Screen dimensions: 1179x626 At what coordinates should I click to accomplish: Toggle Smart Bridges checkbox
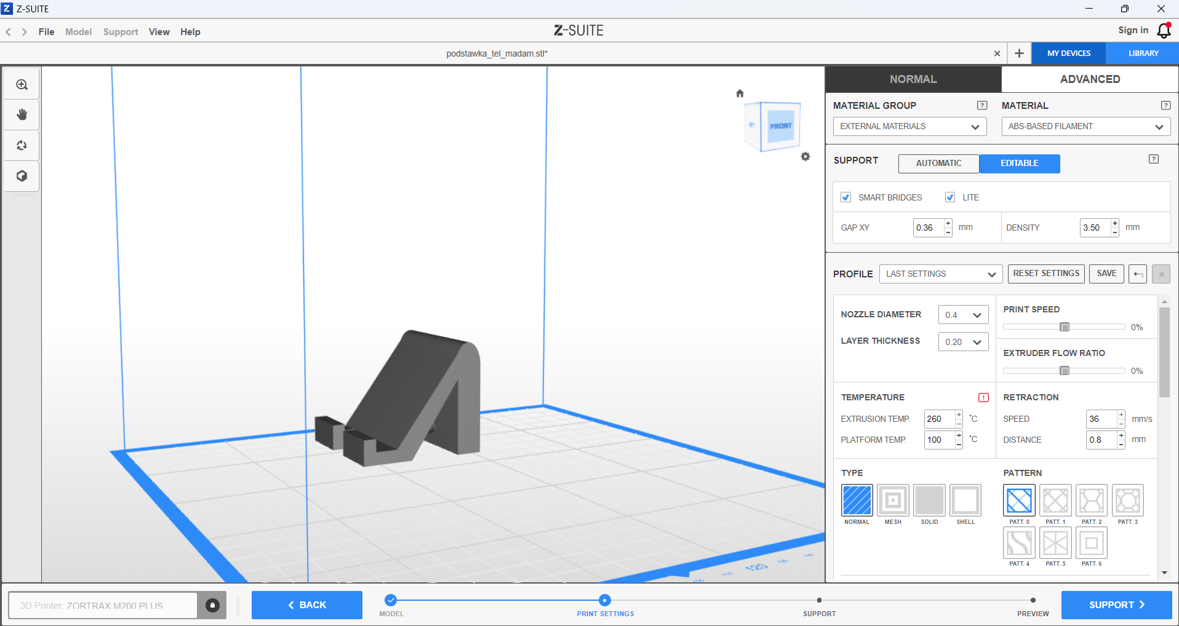pyautogui.click(x=846, y=197)
